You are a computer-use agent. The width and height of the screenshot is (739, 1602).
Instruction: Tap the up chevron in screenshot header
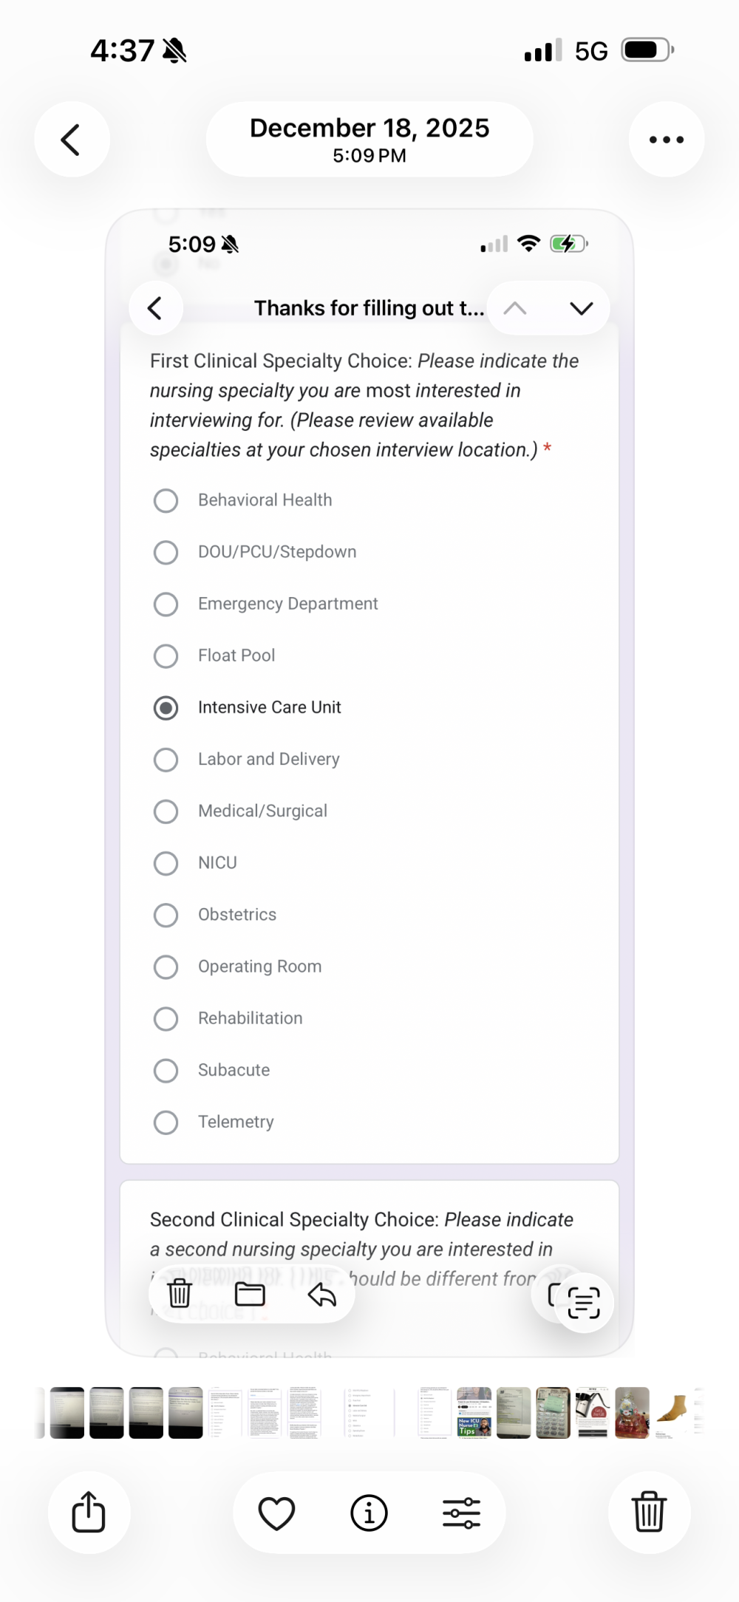[x=515, y=308]
